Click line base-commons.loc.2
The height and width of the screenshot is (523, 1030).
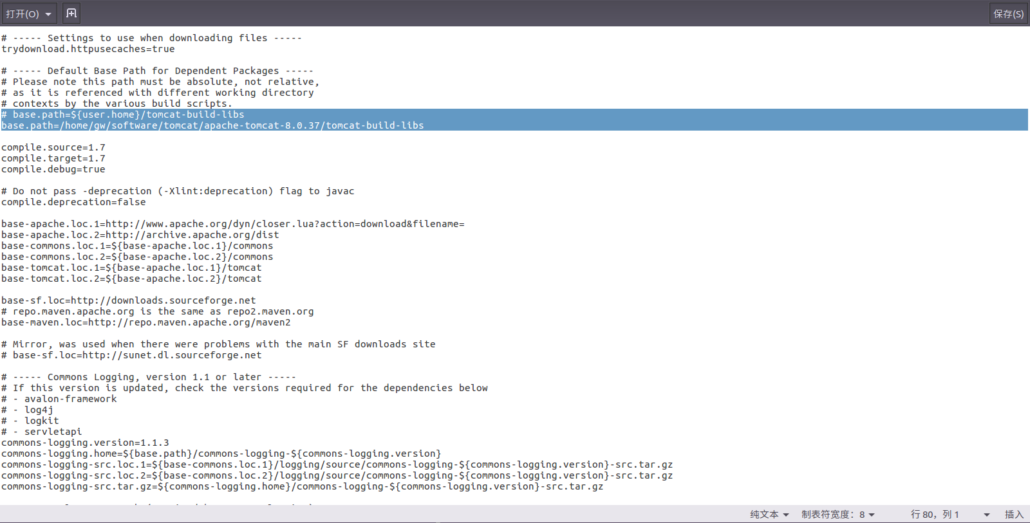(137, 257)
